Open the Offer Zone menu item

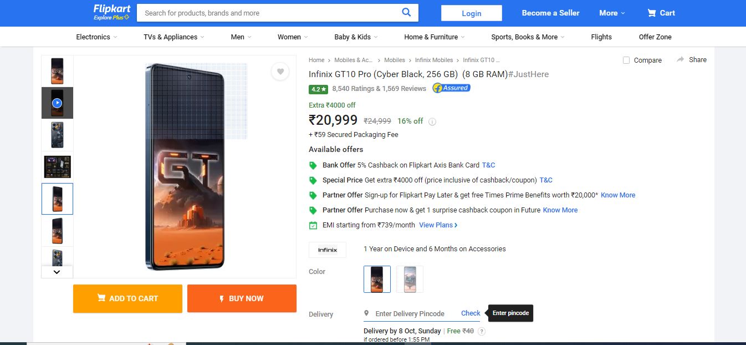click(x=655, y=37)
